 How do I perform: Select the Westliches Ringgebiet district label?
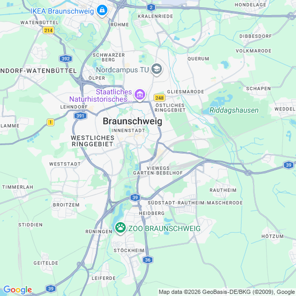pyautogui.click(x=93, y=141)
